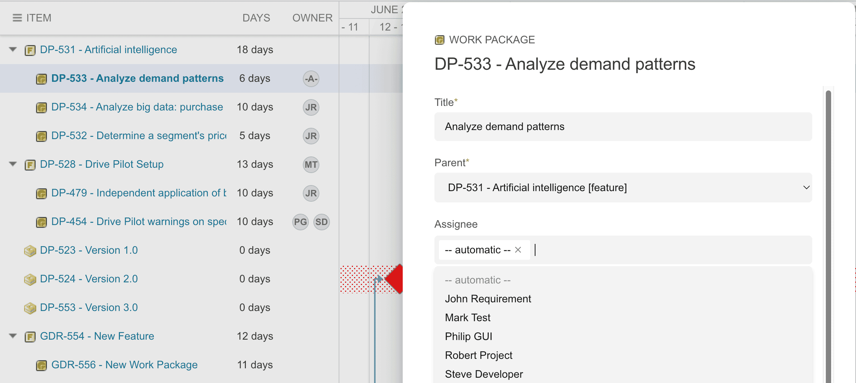Click the '13 days' value for DP-528
Viewport: 856px width, 383px height.
click(255, 164)
